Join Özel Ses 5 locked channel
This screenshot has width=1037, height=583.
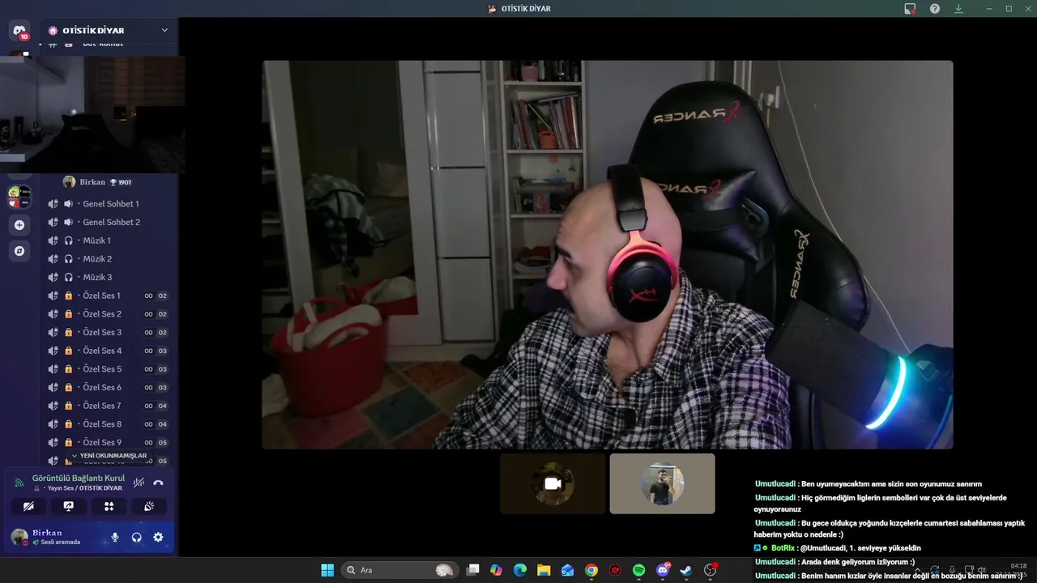tap(108, 369)
